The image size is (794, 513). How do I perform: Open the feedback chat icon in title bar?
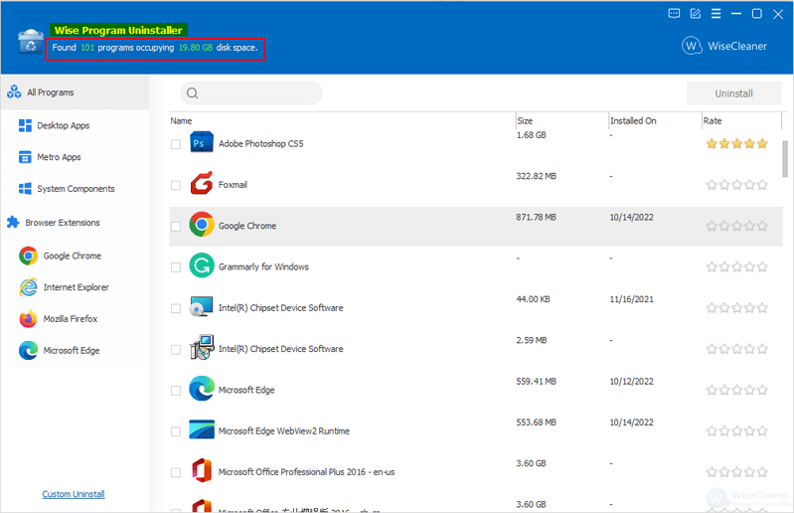pos(674,14)
